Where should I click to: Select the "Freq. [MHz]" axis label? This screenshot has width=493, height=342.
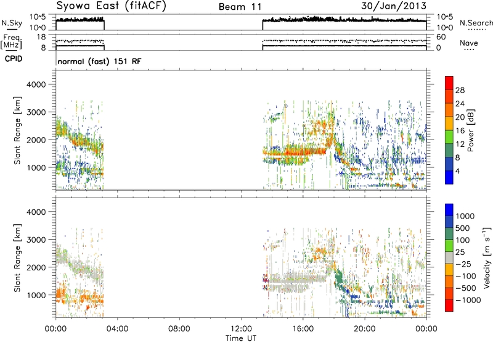11,42
